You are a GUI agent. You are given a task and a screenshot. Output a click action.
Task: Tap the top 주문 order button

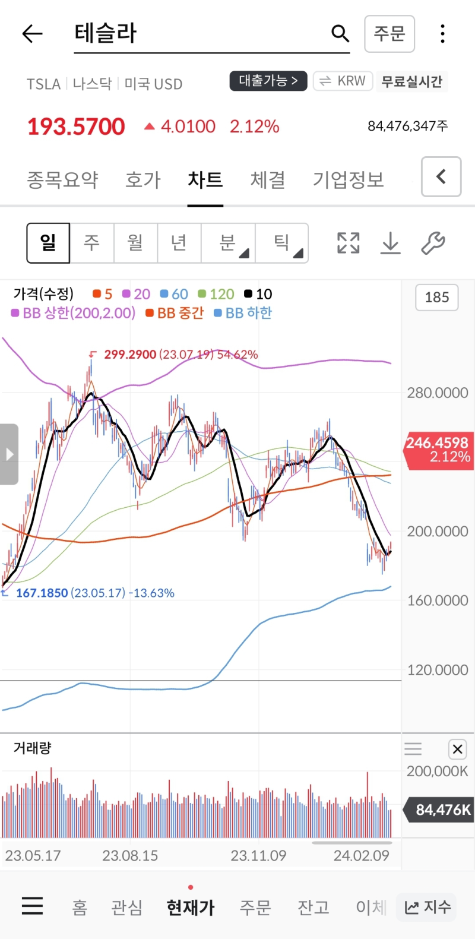click(x=389, y=34)
